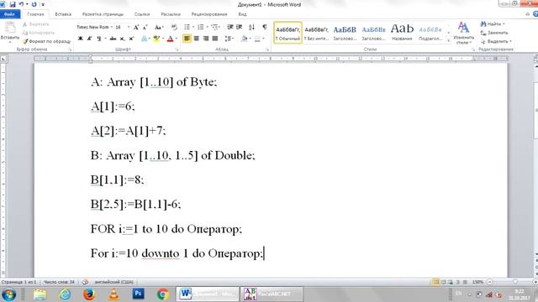Screen dimensions: 538x302
Task: Click the Найти find button
Action: pos(493,24)
